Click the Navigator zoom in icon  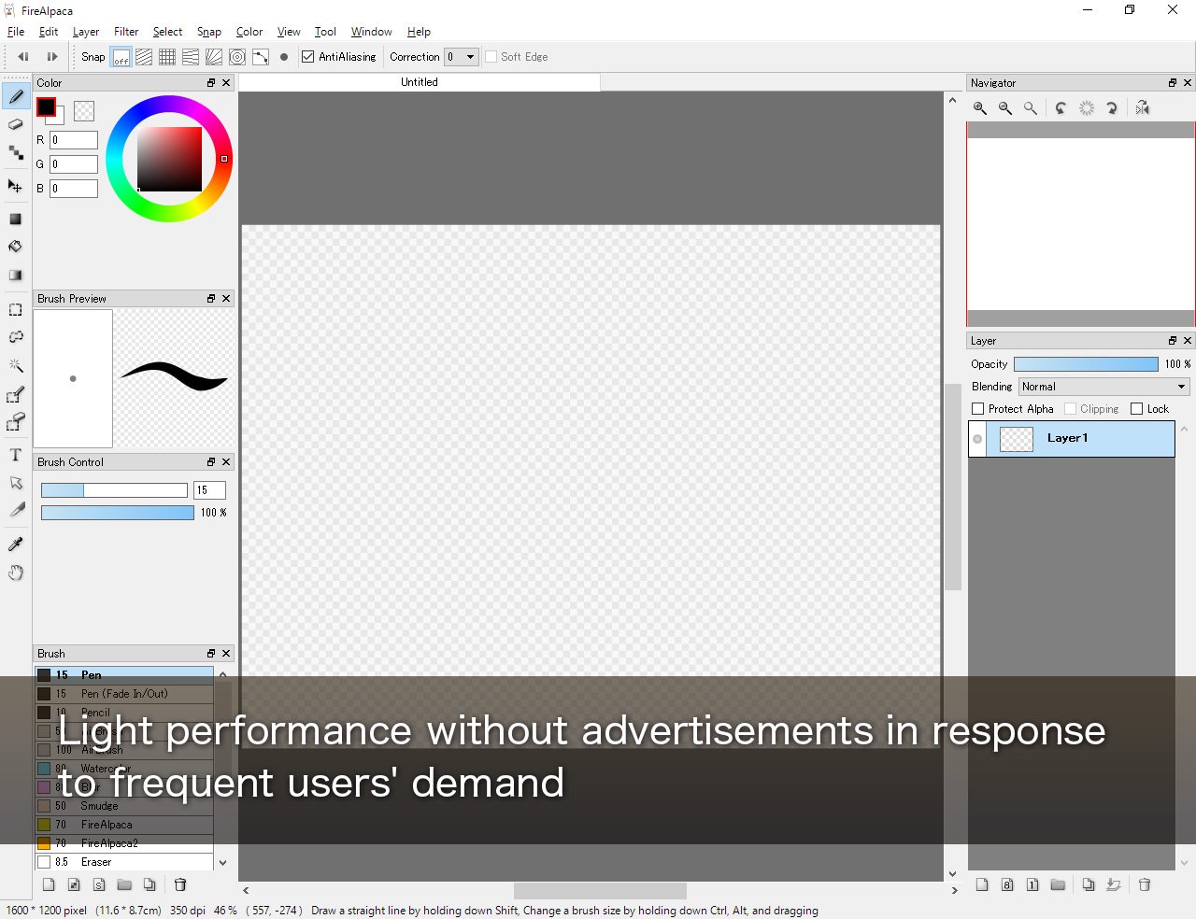980,108
